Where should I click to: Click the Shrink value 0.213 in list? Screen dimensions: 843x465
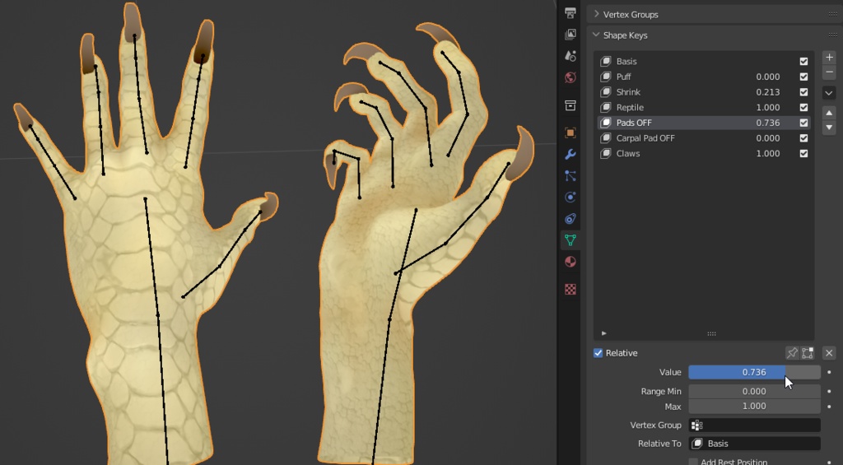768,92
